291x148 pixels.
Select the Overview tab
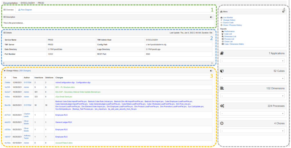pyautogui.click(x=9, y=10)
